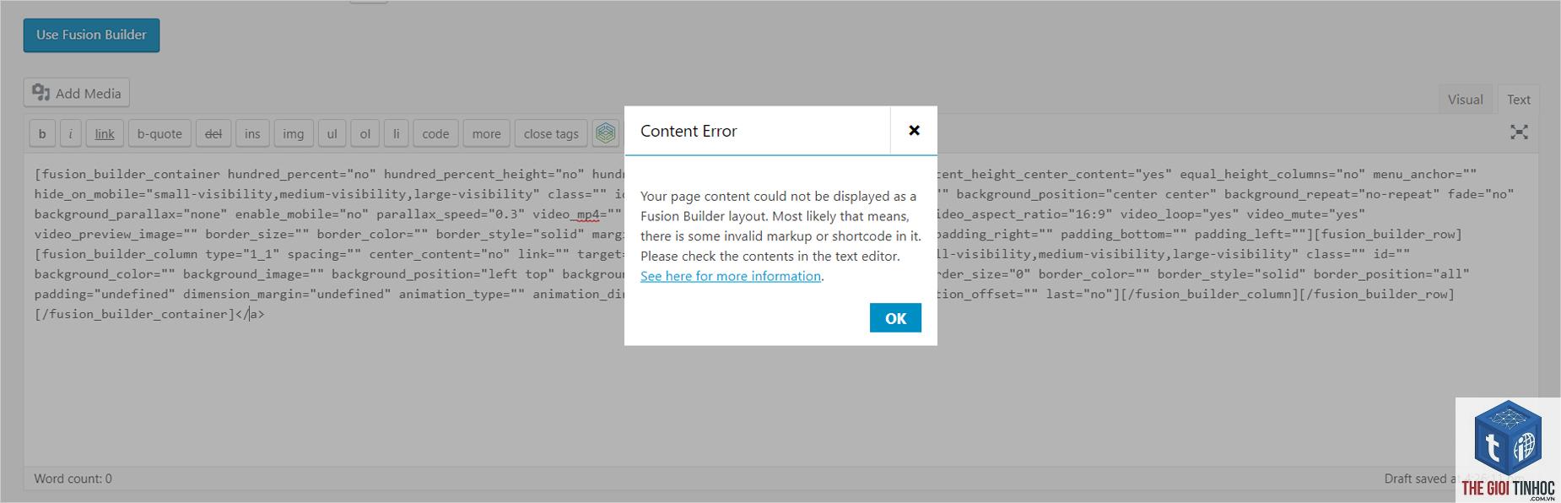Insert bold tag with b button

point(42,133)
